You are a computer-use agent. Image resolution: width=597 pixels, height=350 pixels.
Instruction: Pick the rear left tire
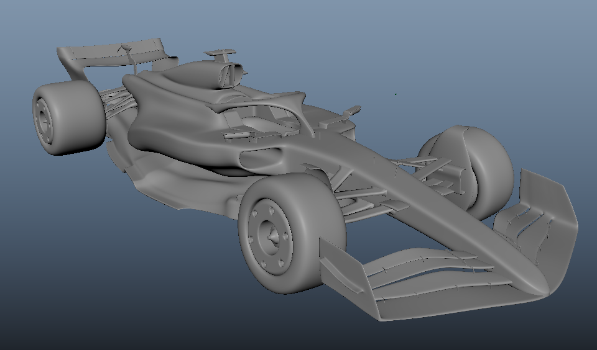pyautogui.click(x=68, y=117)
